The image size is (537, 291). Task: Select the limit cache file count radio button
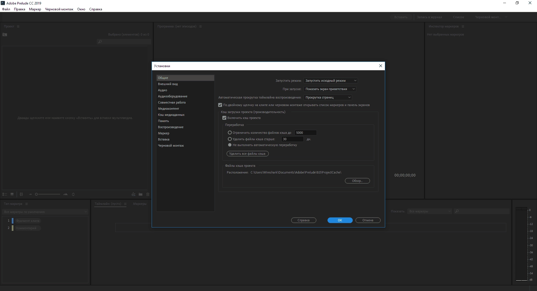click(x=230, y=133)
